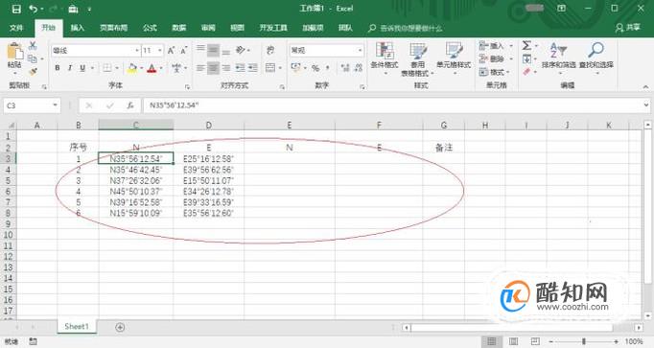Add a new sheet with plus button
Image resolution: width=654 pixels, height=348 pixels.
(120, 327)
